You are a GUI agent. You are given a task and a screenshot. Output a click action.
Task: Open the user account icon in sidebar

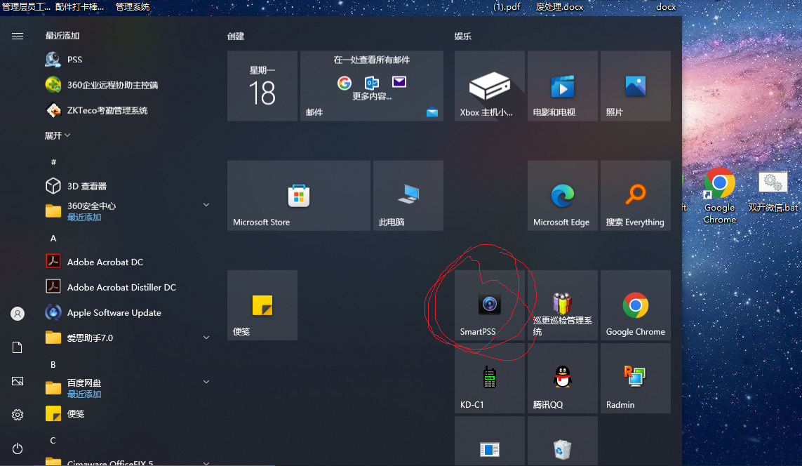18,314
